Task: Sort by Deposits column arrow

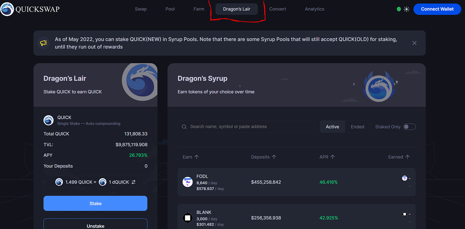Action: click(274, 157)
